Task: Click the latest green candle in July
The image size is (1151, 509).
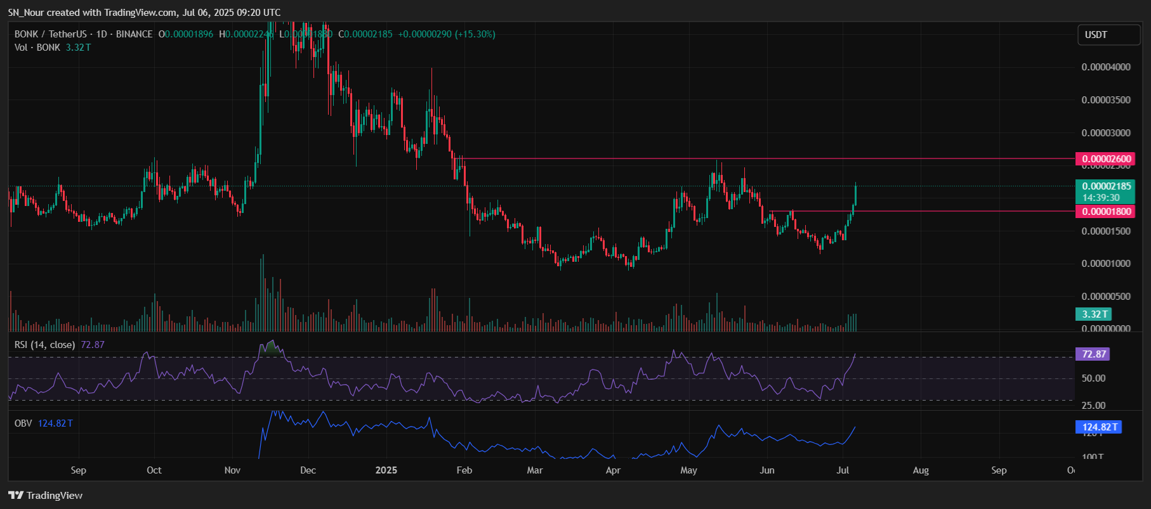Action: (x=856, y=195)
